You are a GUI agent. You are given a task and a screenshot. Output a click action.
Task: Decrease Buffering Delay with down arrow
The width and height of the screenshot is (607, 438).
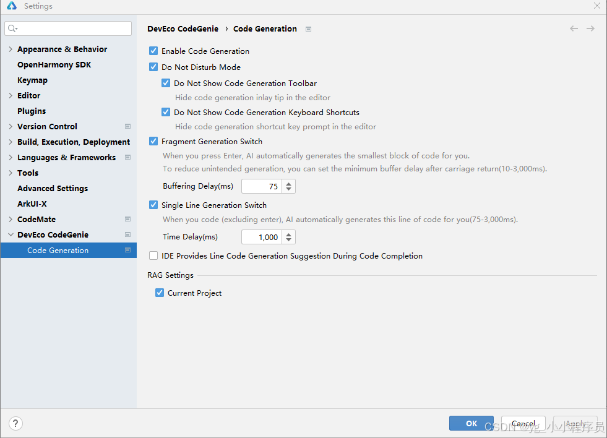click(289, 189)
